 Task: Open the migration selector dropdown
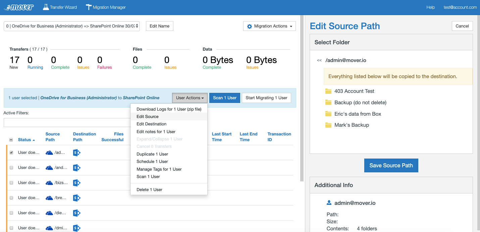pos(71,26)
